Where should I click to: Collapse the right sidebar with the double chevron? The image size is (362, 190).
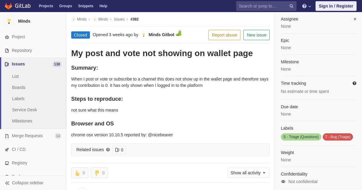click(355, 19)
